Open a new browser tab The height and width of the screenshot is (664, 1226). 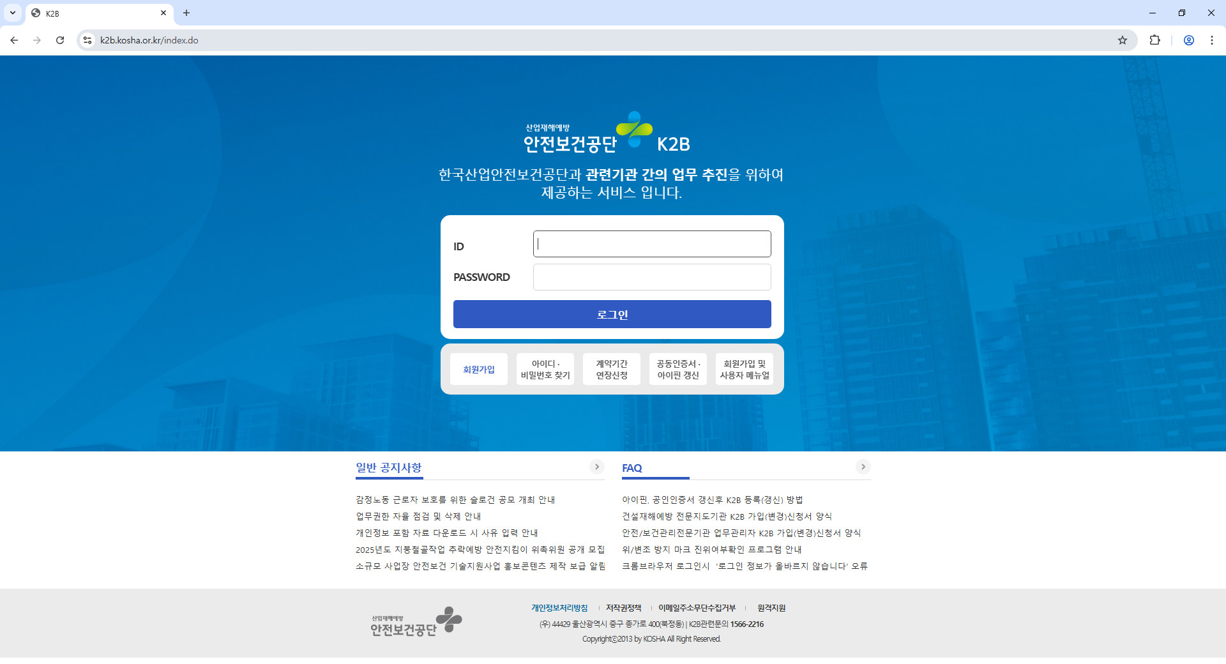[x=186, y=13]
